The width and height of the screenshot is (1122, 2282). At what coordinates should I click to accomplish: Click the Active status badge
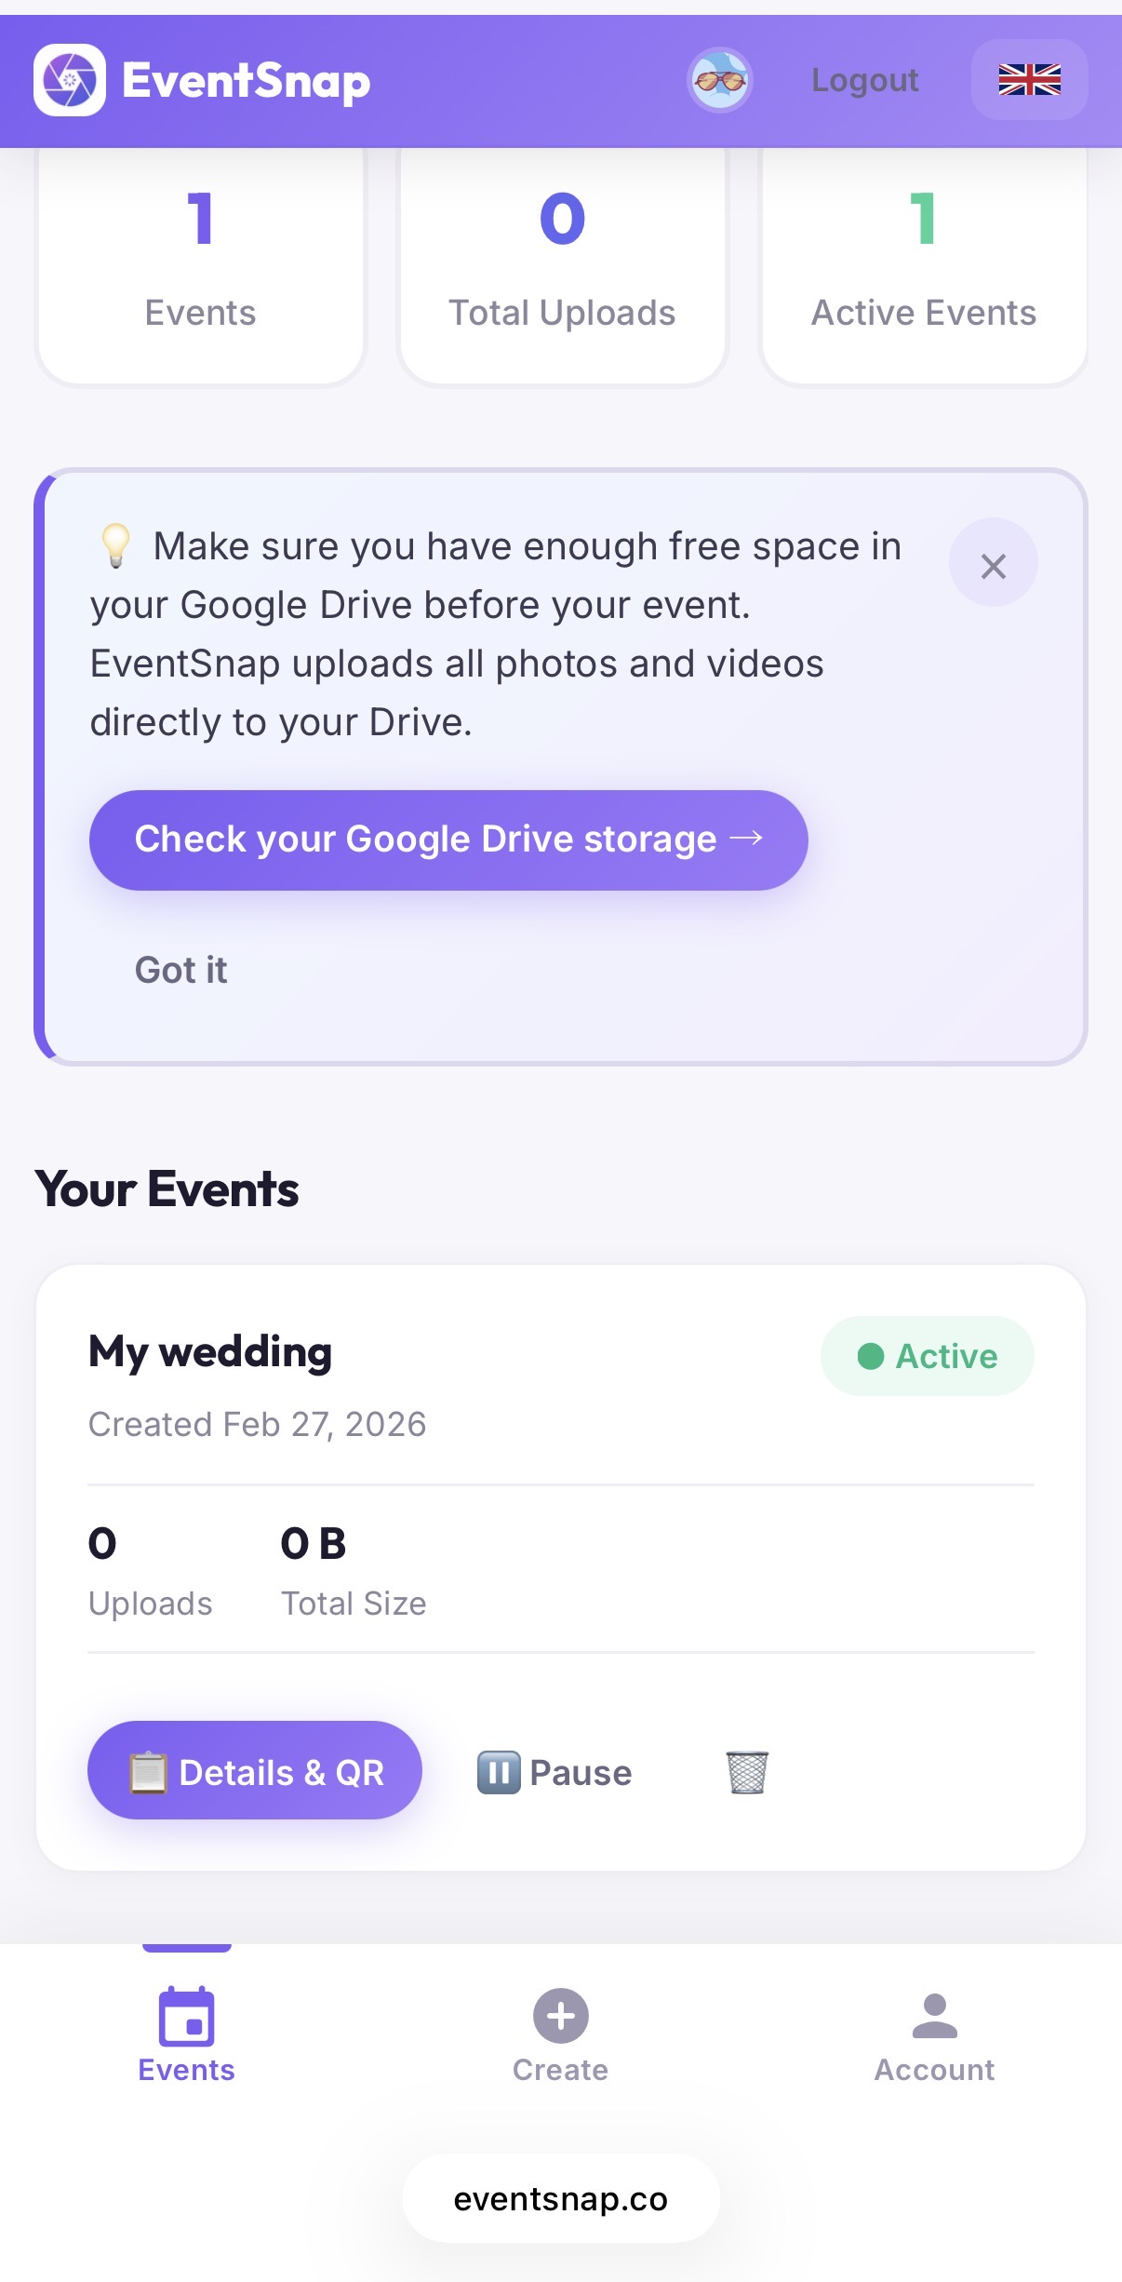pyautogui.click(x=927, y=1356)
